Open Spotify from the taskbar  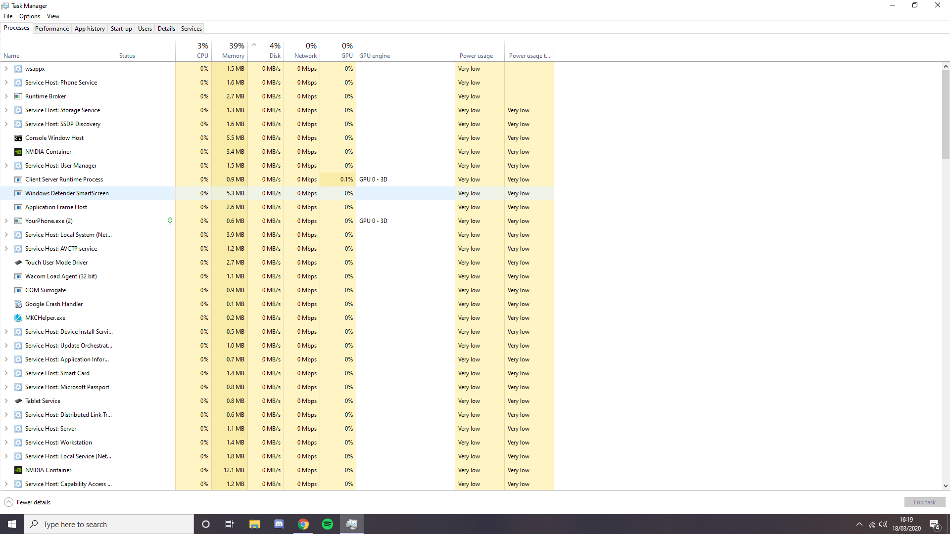(328, 524)
